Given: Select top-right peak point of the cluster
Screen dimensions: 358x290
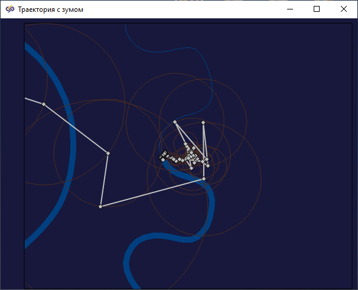Looking at the screenshot, I should 203,123.
